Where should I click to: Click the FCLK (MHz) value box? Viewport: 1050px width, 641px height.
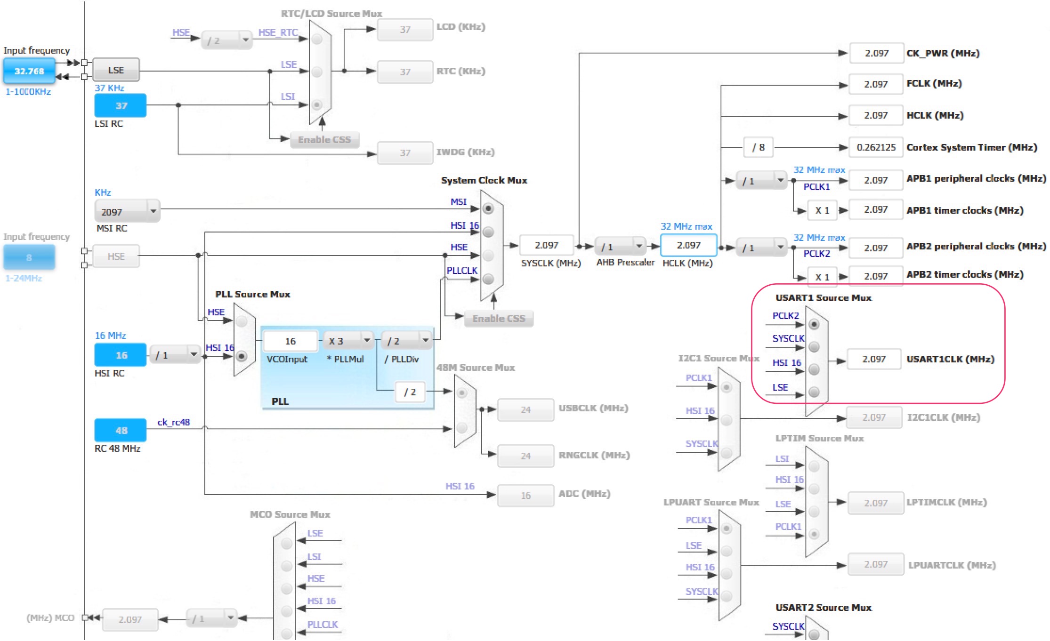point(876,84)
